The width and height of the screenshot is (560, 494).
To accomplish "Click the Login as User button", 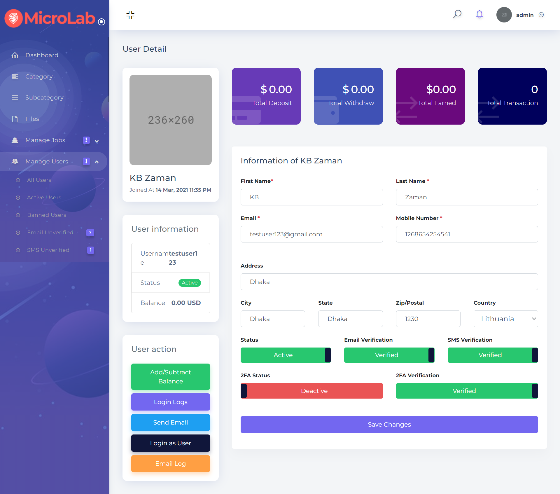I will [170, 443].
